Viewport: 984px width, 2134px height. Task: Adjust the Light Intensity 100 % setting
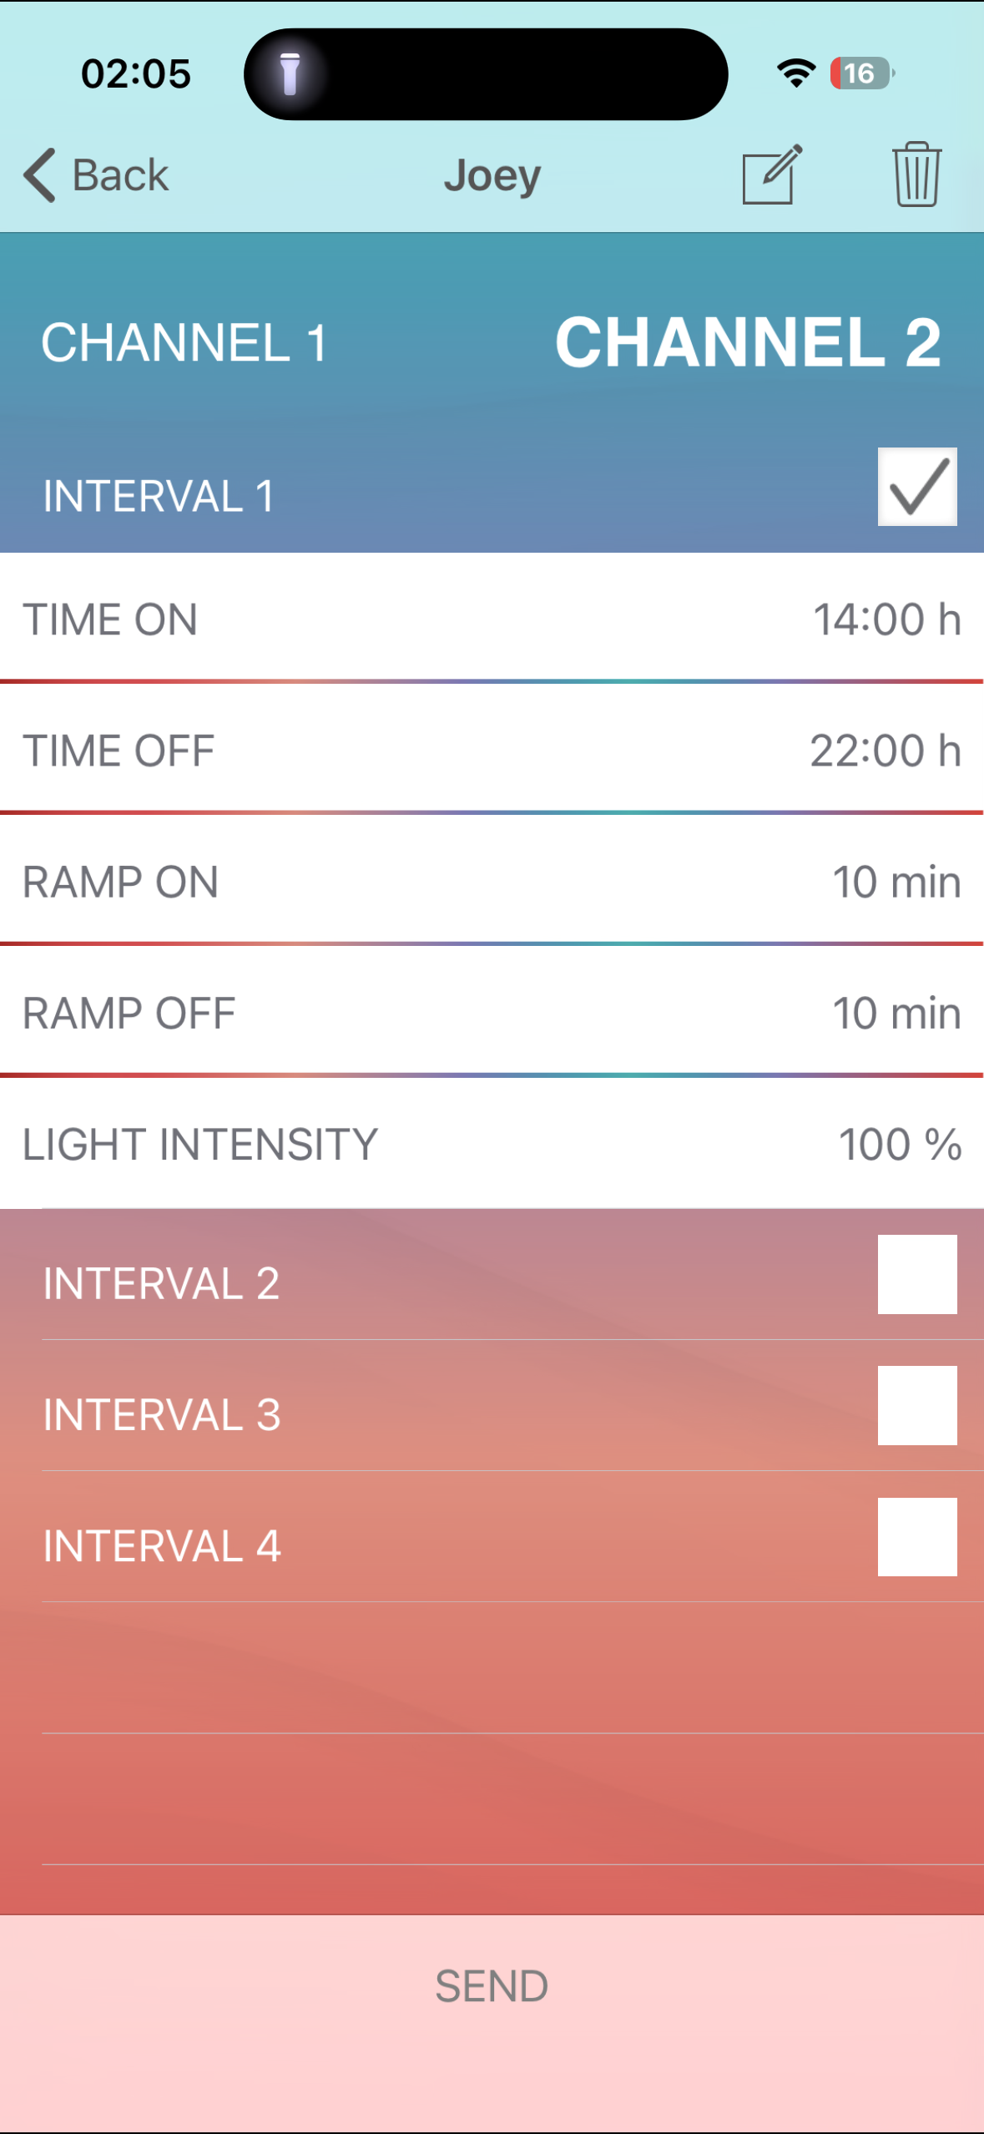point(900,1144)
